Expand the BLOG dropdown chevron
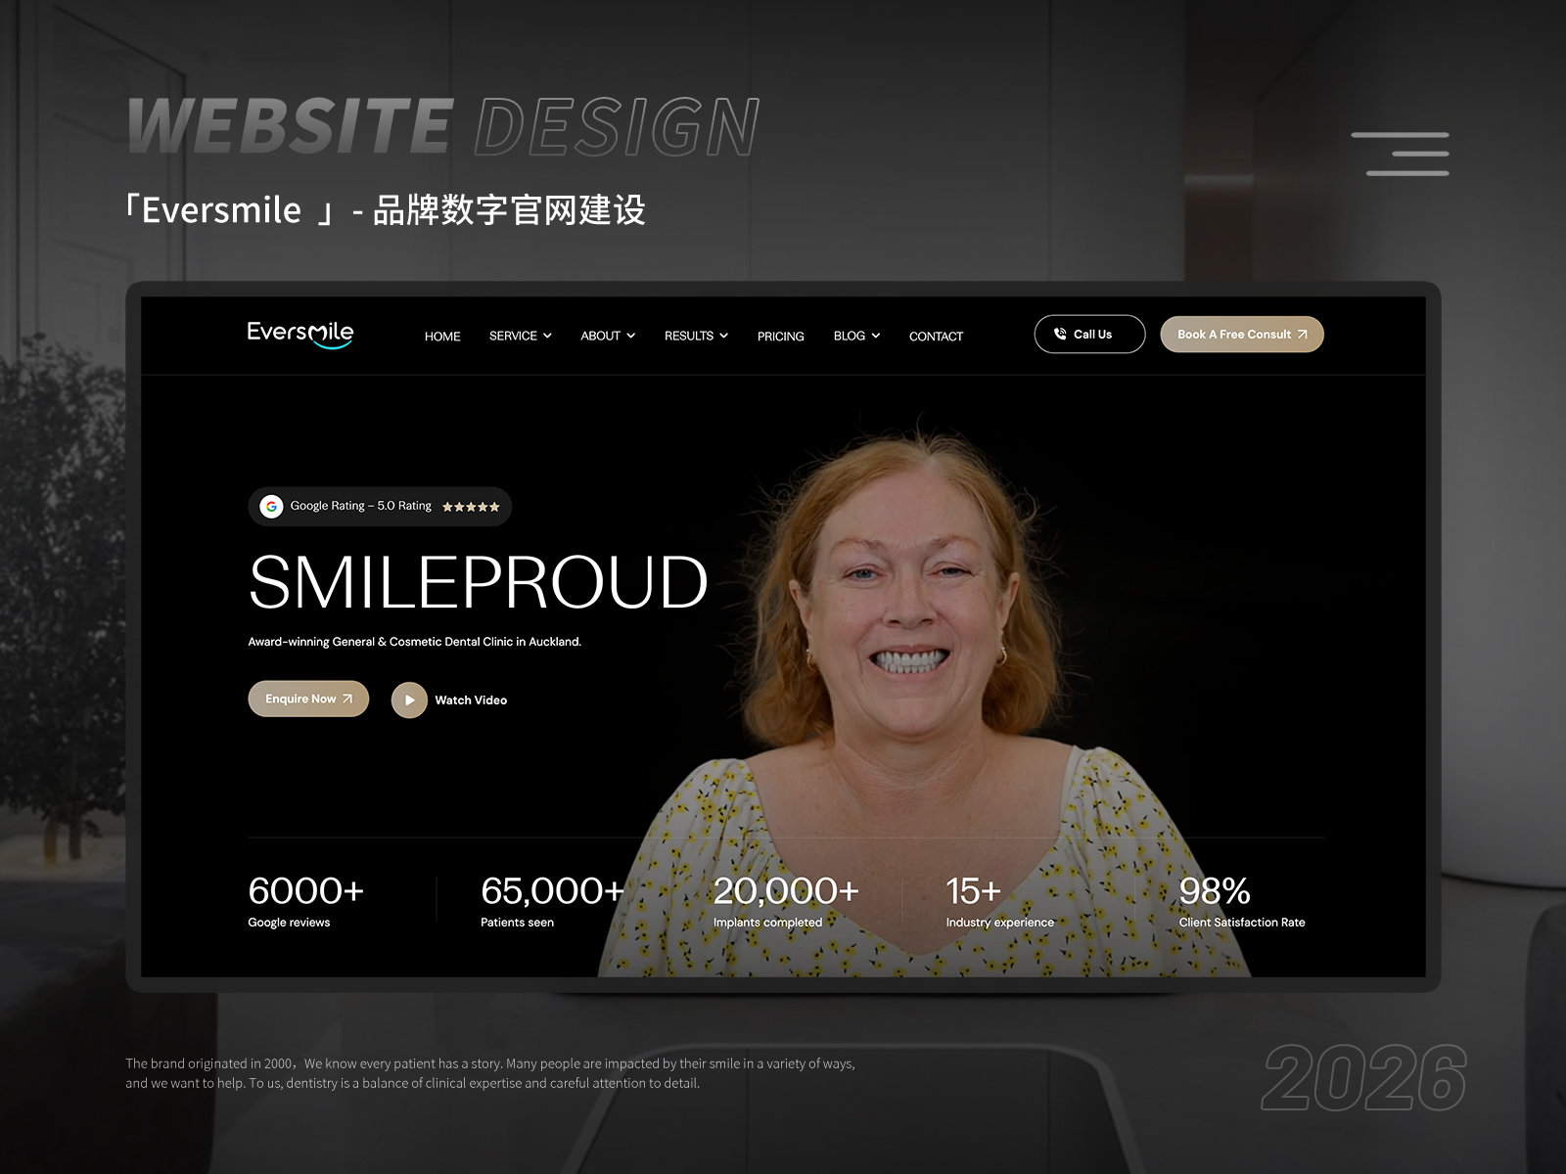Screen dimensions: 1566x1174 (876, 336)
